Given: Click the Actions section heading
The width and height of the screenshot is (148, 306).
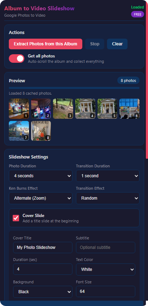Looking at the screenshot, I should [x=17, y=33].
